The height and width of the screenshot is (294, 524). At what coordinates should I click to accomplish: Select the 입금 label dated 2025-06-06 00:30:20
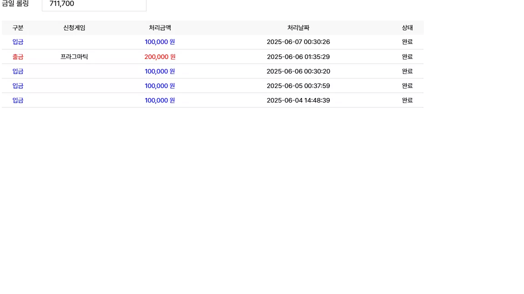tap(18, 71)
